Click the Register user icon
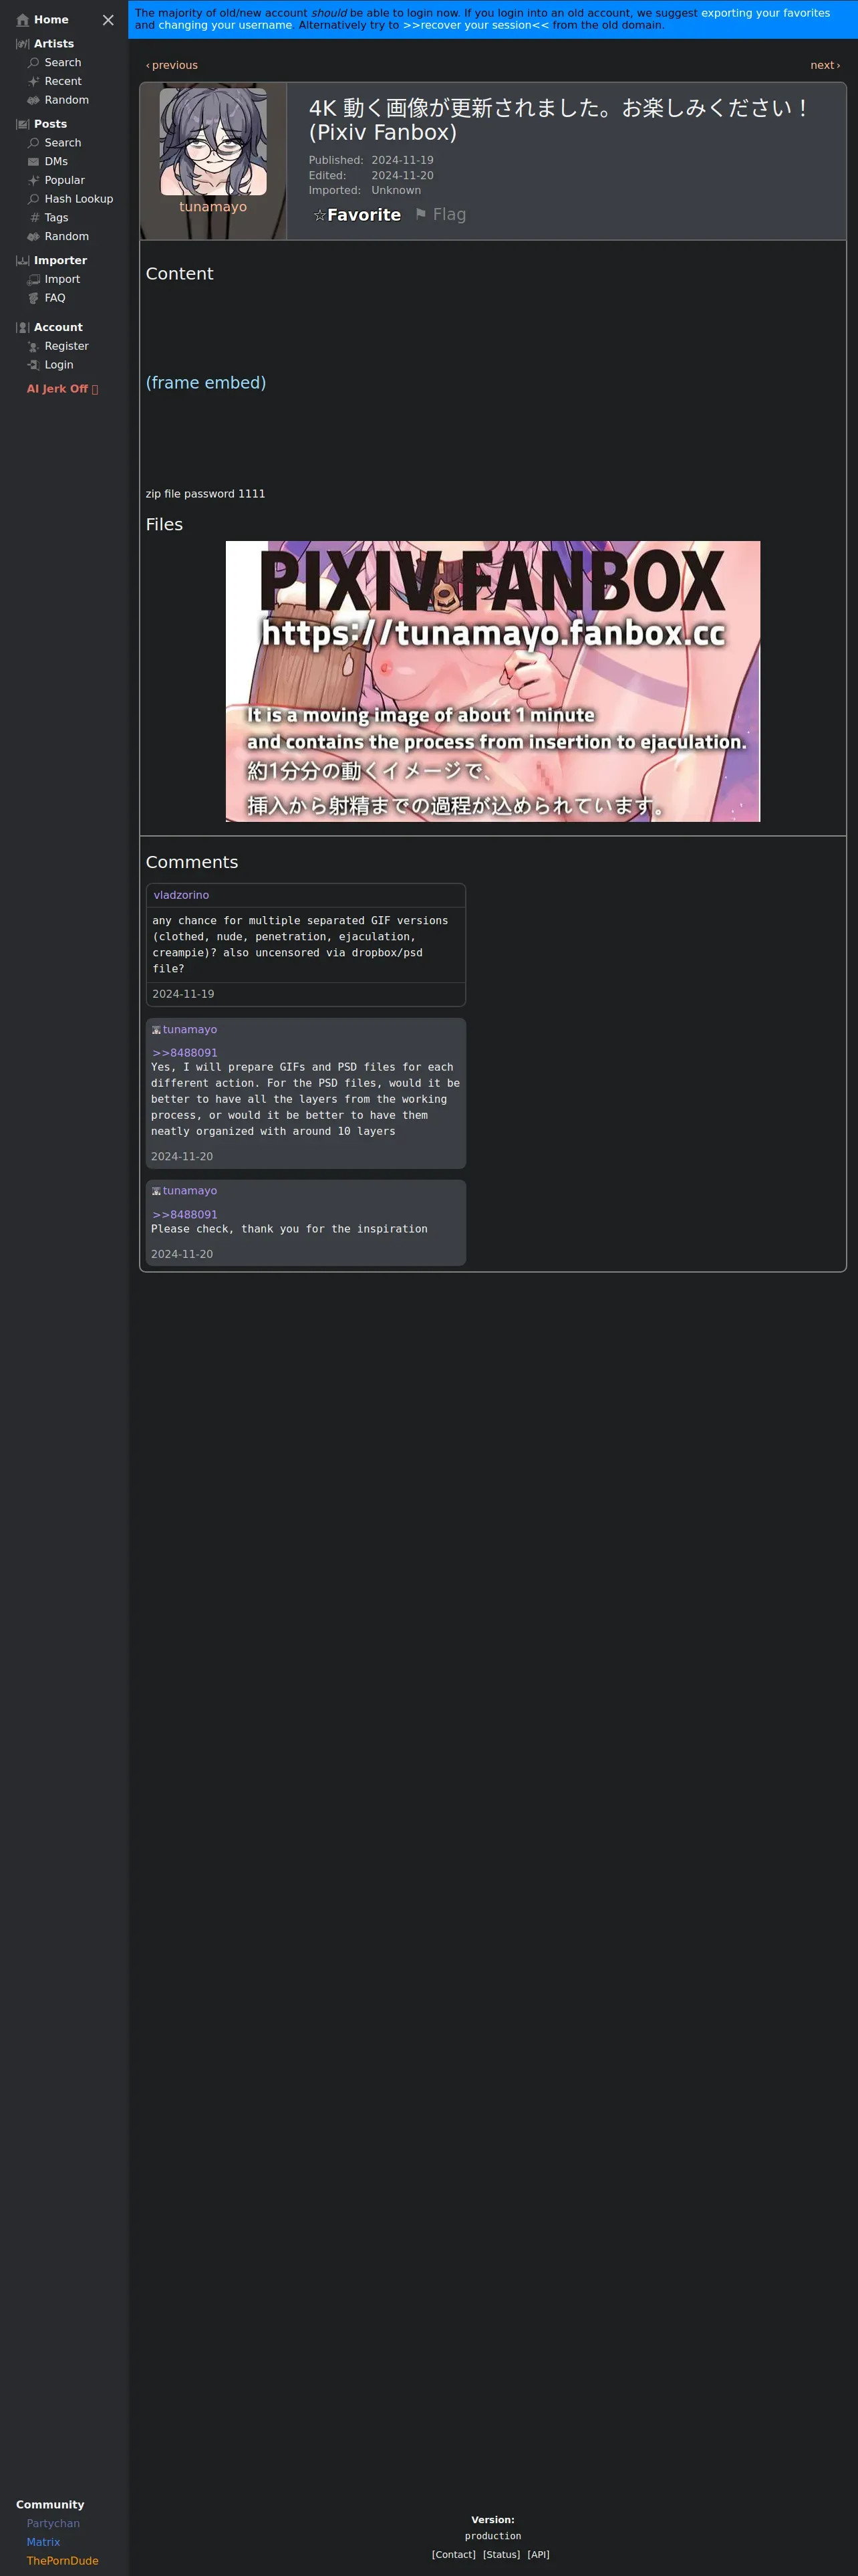858x2576 pixels. coord(33,347)
